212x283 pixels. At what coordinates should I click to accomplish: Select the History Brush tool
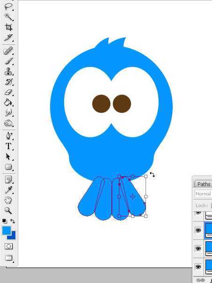tap(8, 82)
